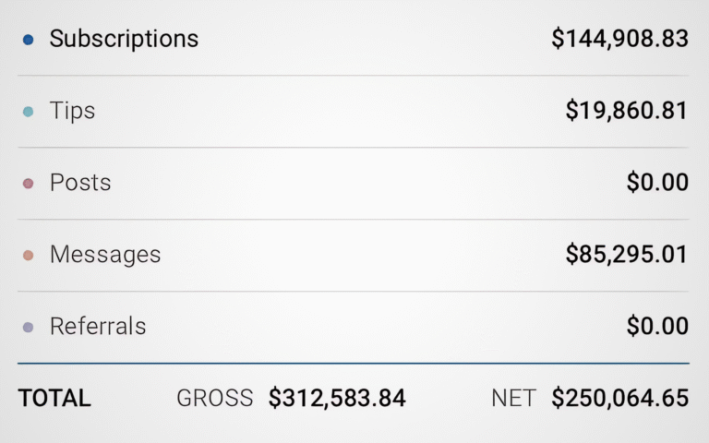Select the Tips label
The width and height of the screenshot is (709, 443).
pos(72,111)
